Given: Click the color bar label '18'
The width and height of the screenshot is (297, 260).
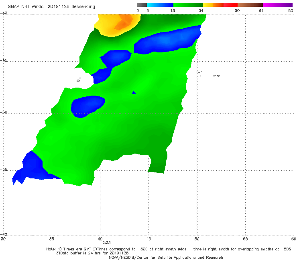Looking at the screenshot, I should [x=173, y=10].
